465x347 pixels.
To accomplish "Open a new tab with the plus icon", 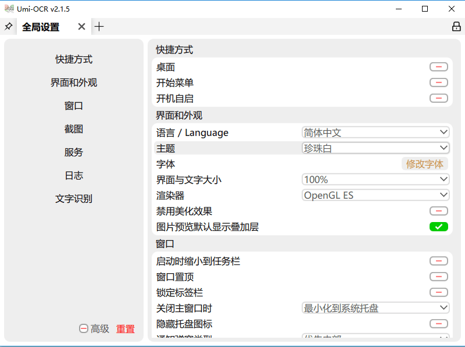I will [x=99, y=26].
